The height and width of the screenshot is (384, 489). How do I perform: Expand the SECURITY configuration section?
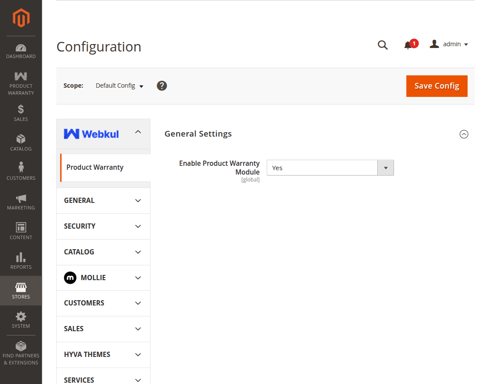pos(103,226)
